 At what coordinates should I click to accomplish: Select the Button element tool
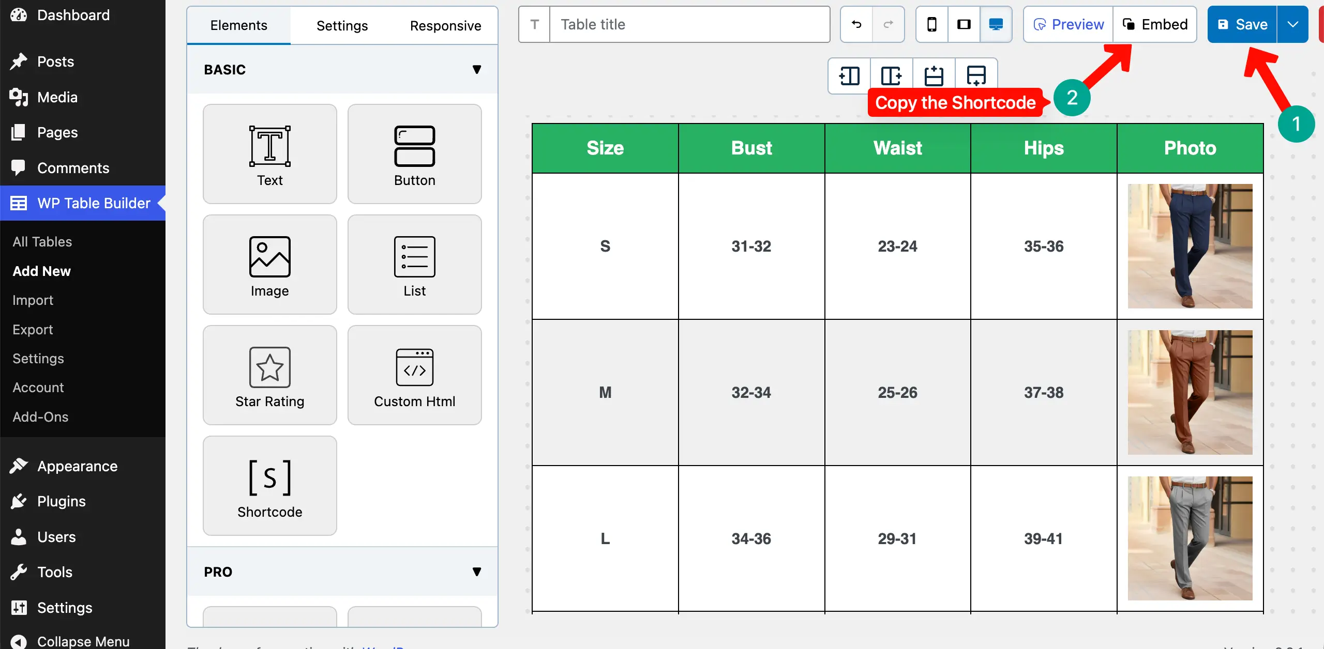coord(414,153)
